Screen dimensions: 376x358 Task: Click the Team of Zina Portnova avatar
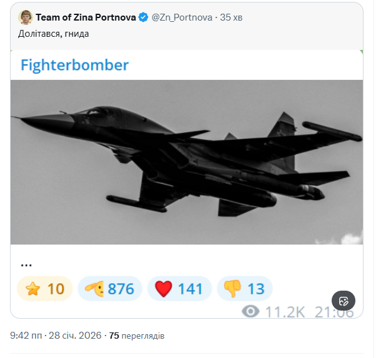(x=26, y=17)
